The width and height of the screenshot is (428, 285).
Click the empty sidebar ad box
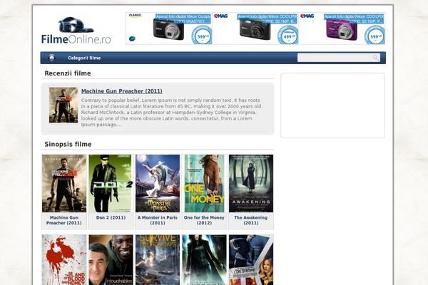tap(332, 105)
